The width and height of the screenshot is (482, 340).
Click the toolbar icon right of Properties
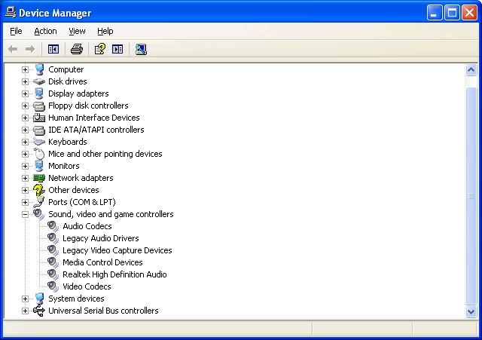click(x=117, y=49)
